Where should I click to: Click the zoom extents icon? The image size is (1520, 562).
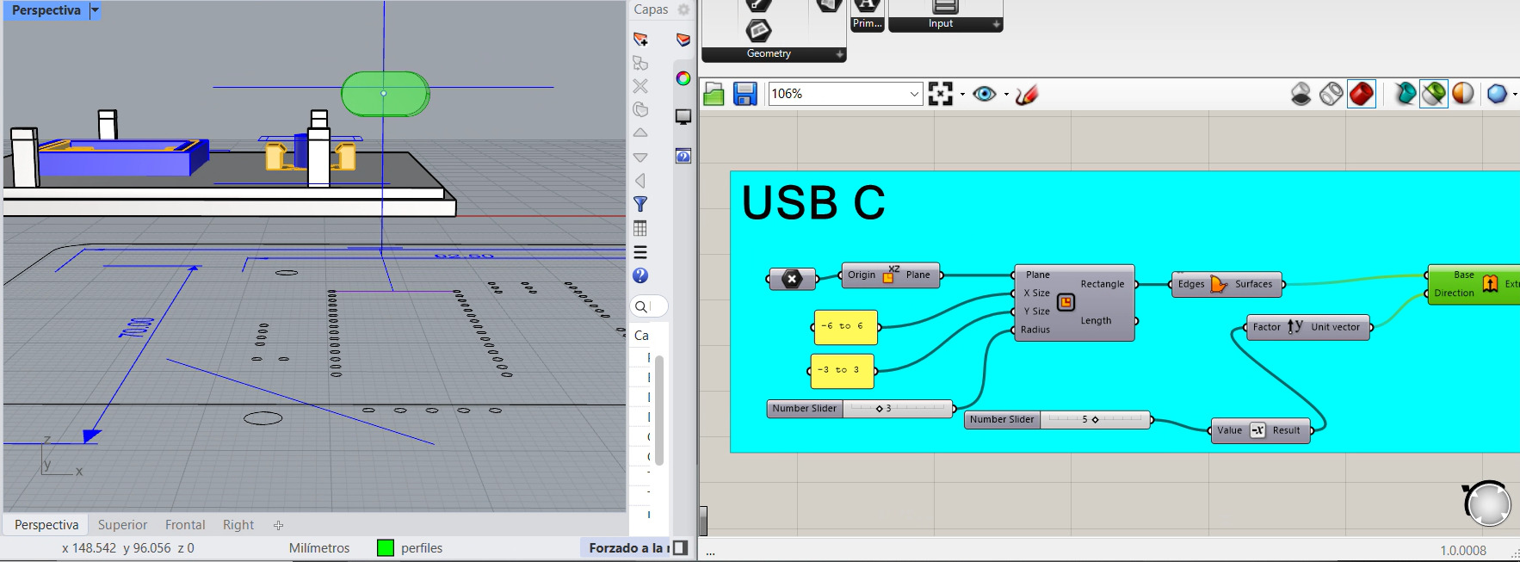[x=941, y=94]
